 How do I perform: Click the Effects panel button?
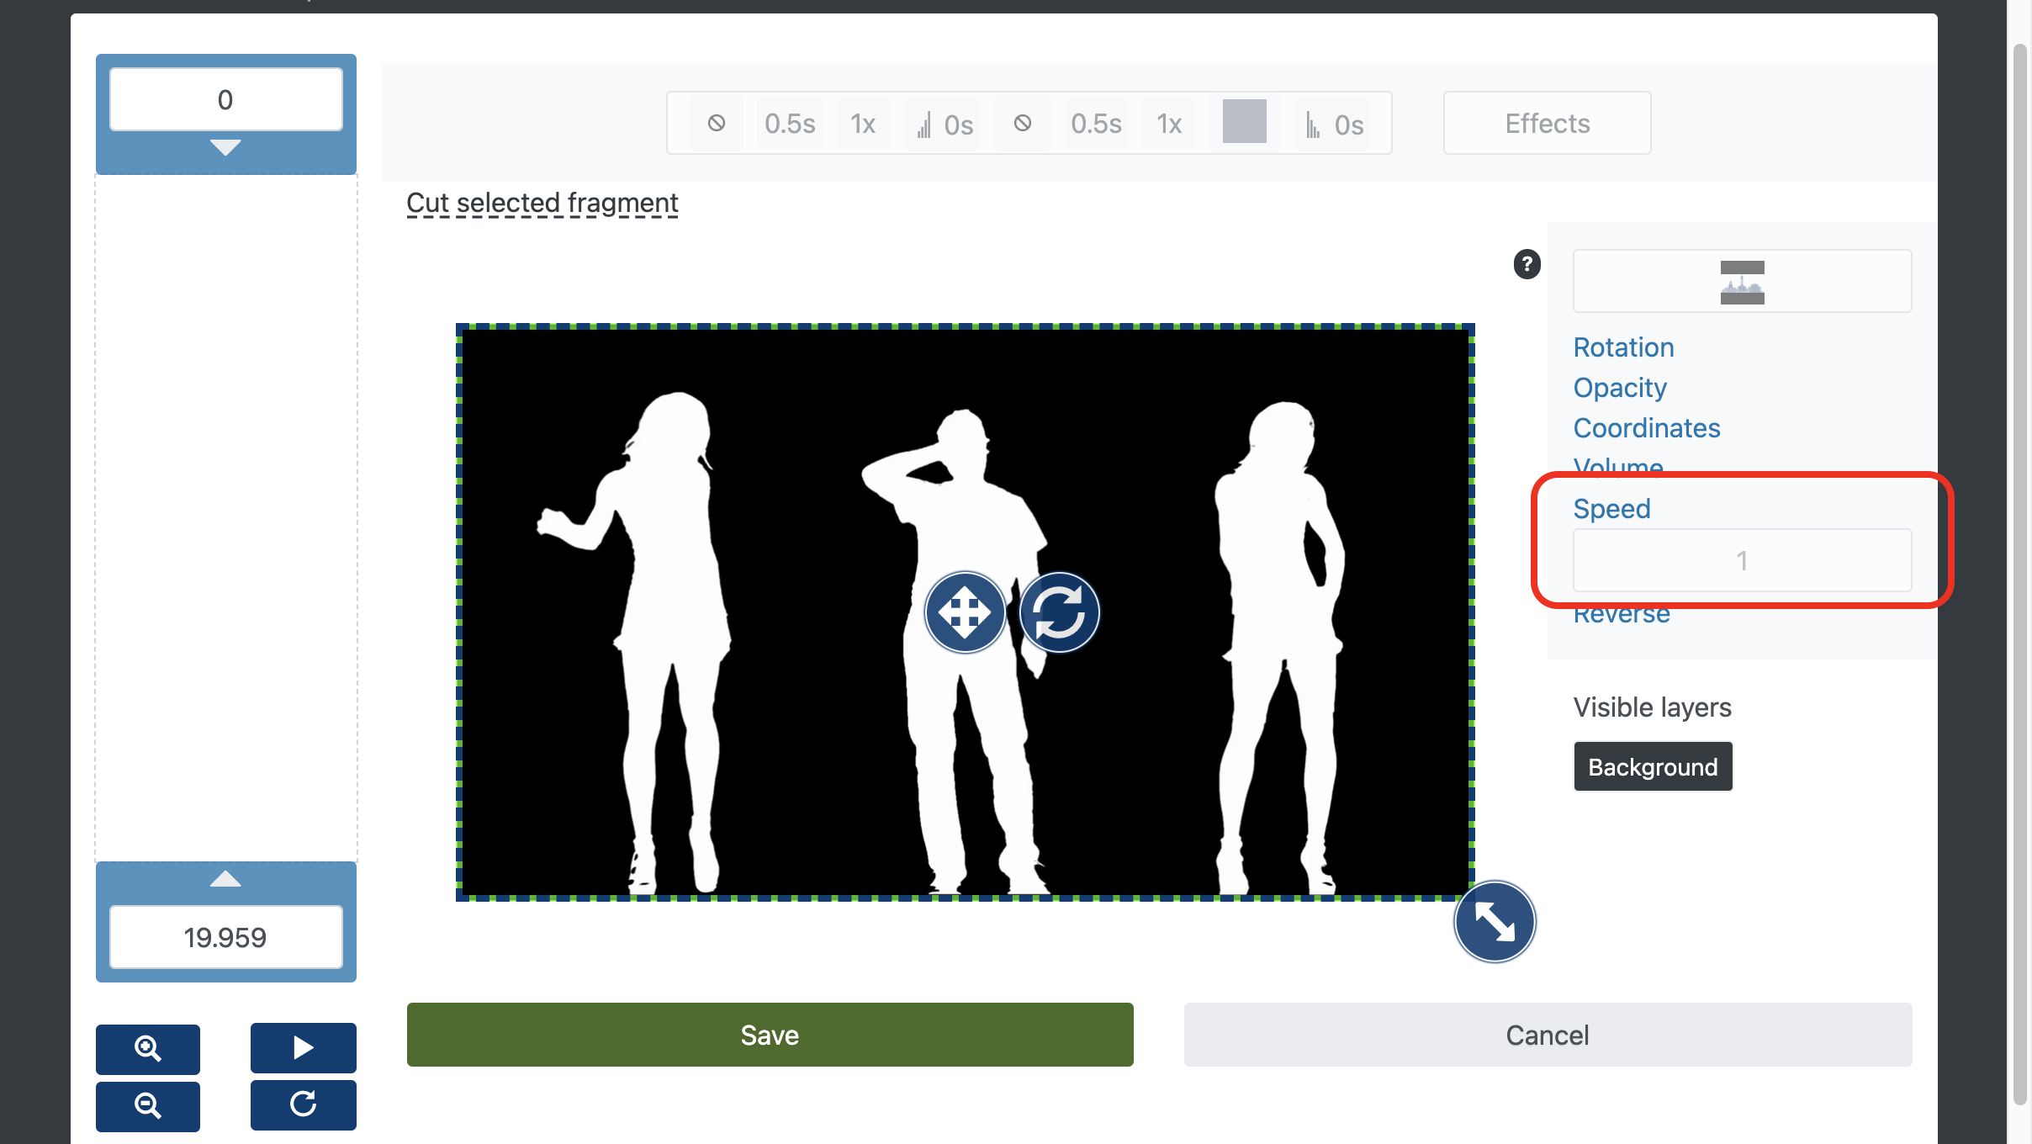point(1548,123)
